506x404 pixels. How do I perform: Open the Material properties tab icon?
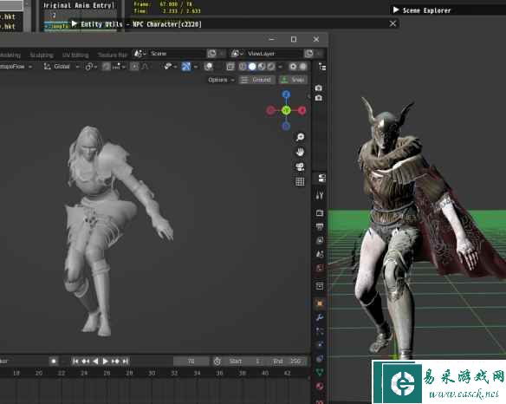pyautogui.click(x=320, y=386)
